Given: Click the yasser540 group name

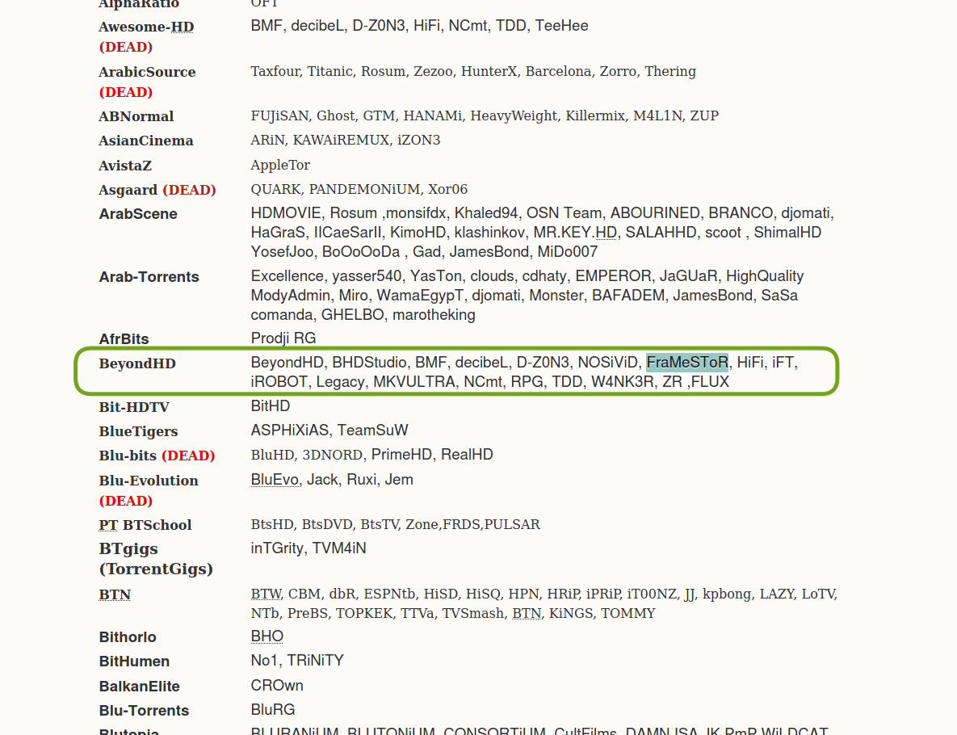Looking at the screenshot, I should pyautogui.click(x=367, y=276).
